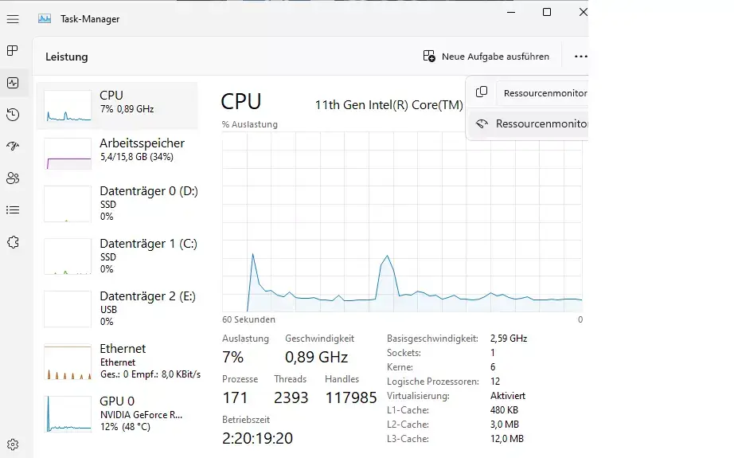Expand the three-dot more options menu
734x458 pixels.
pyautogui.click(x=580, y=57)
